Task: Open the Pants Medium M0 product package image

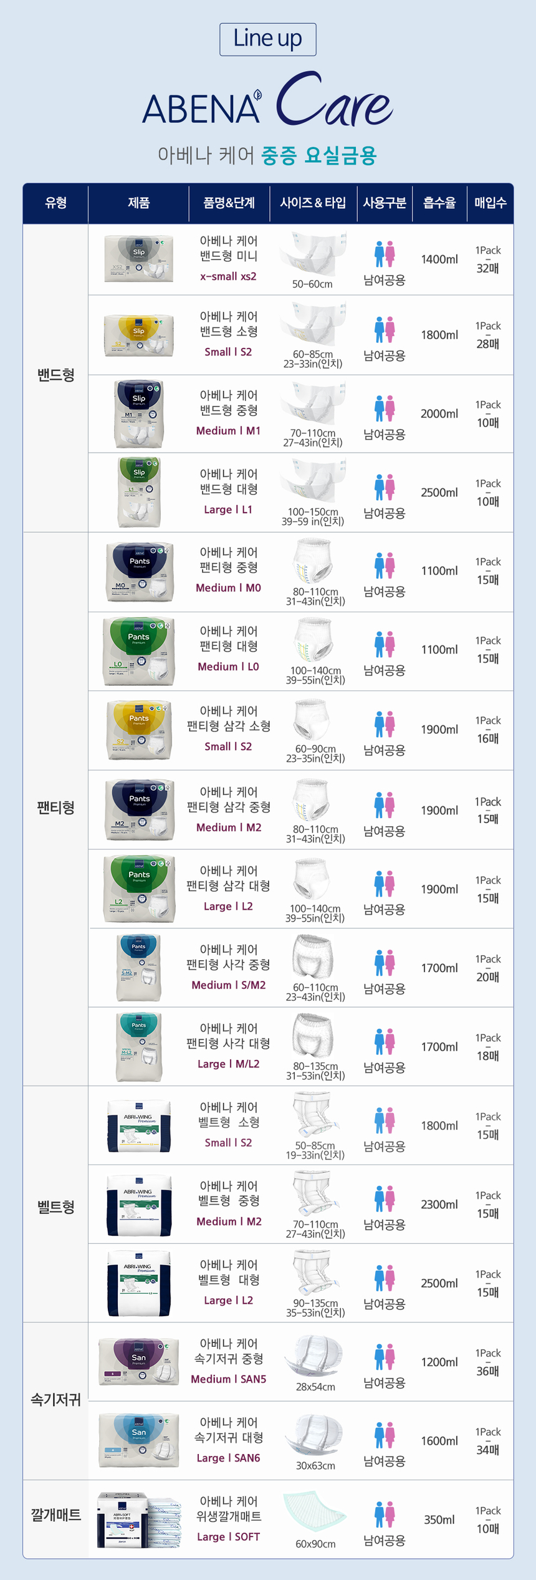Action: pyautogui.click(x=140, y=572)
